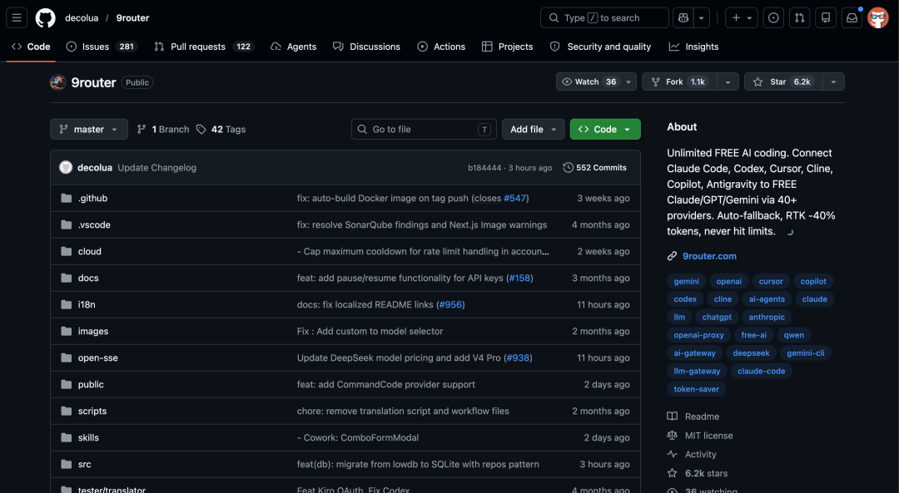Viewport: 899px width, 493px height.
Task: Open the images folder
Action: click(93, 331)
